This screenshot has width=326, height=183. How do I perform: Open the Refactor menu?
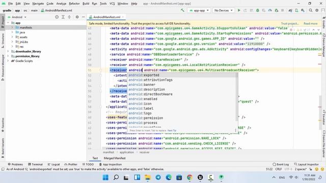(74, 4)
